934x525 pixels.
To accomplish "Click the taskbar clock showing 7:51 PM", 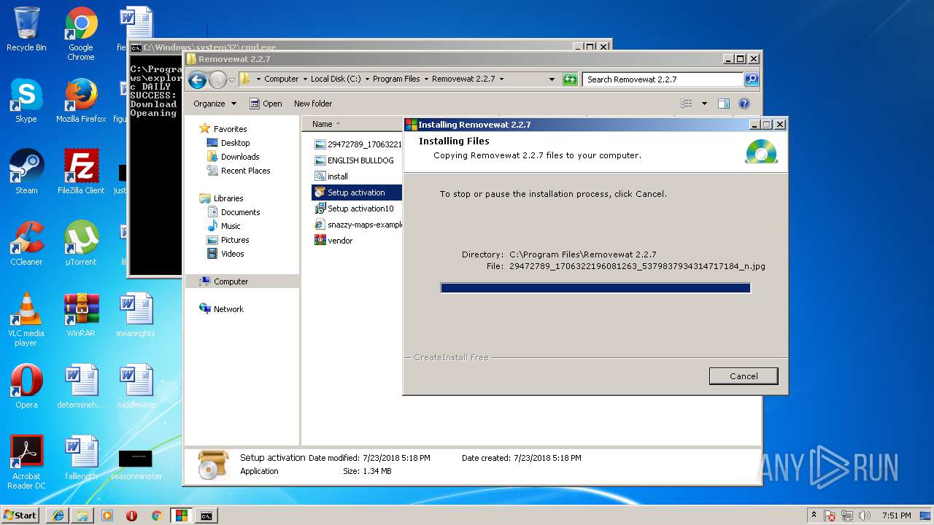I will (x=896, y=516).
